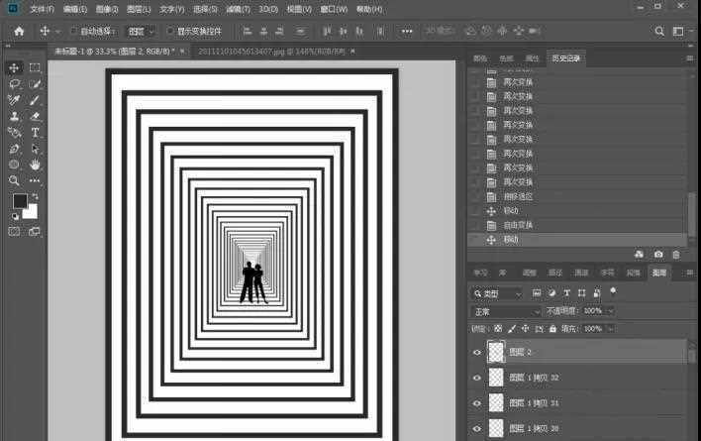This screenshot has height=441, width=701.
Task: Open the search magnifier in options bar
Action: 659,32
